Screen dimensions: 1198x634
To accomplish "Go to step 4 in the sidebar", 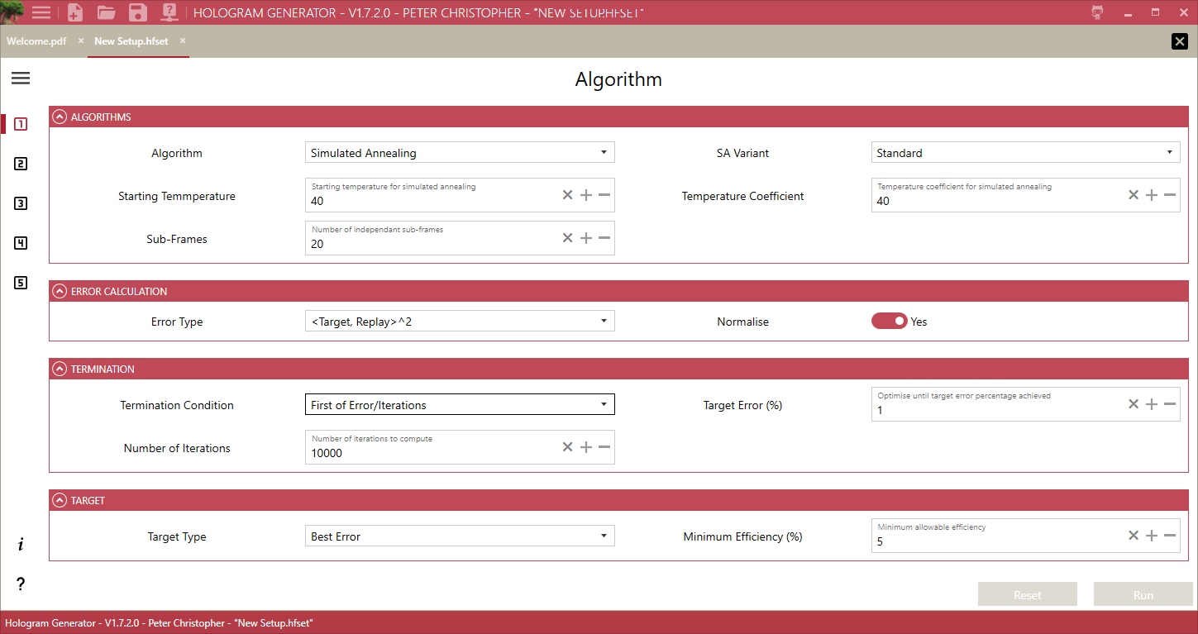I will point(21,243).
